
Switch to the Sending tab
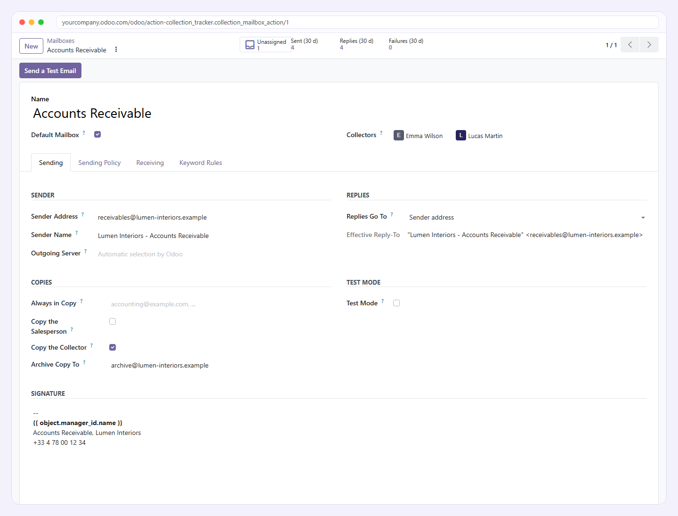pos(51,163)
